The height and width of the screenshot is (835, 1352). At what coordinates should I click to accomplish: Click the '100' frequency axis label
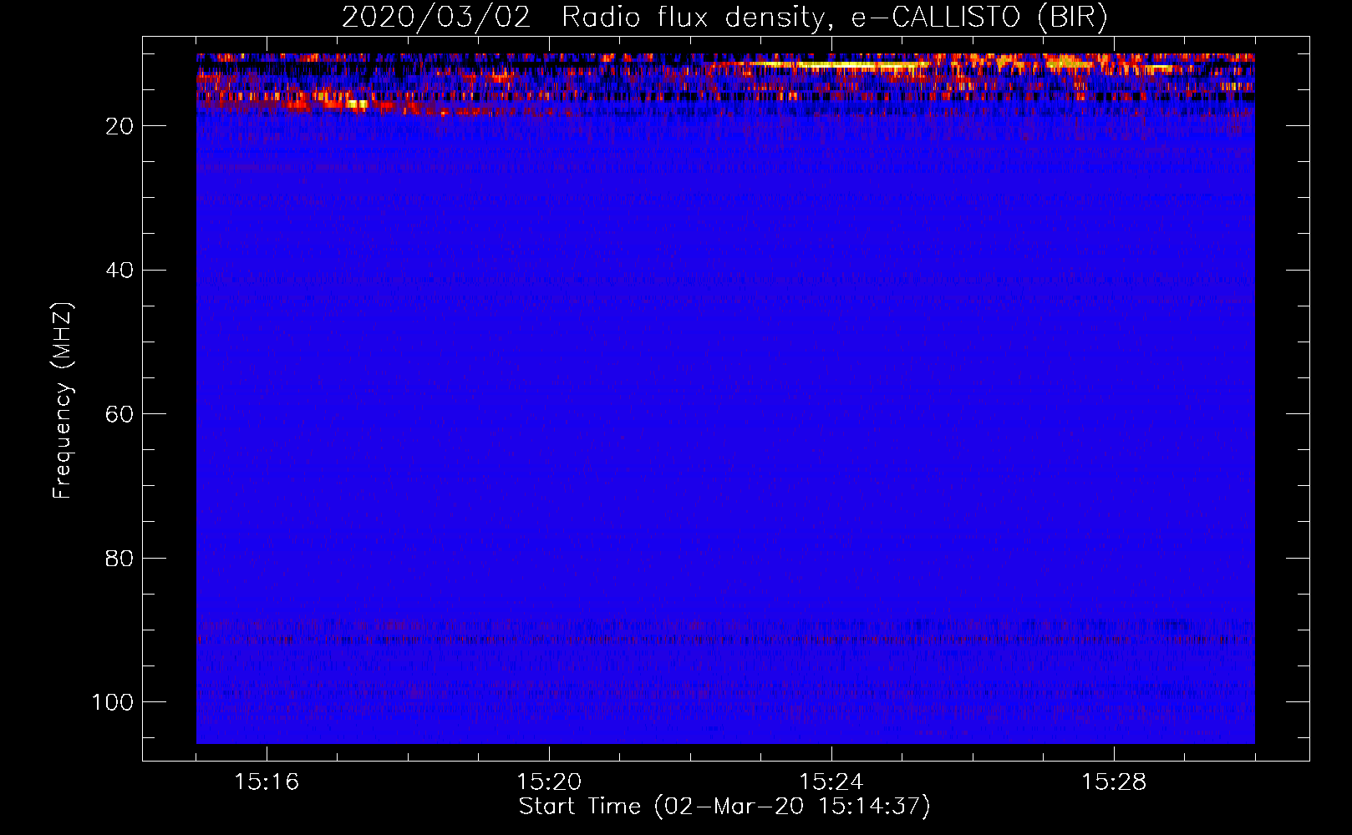[113, 702]
